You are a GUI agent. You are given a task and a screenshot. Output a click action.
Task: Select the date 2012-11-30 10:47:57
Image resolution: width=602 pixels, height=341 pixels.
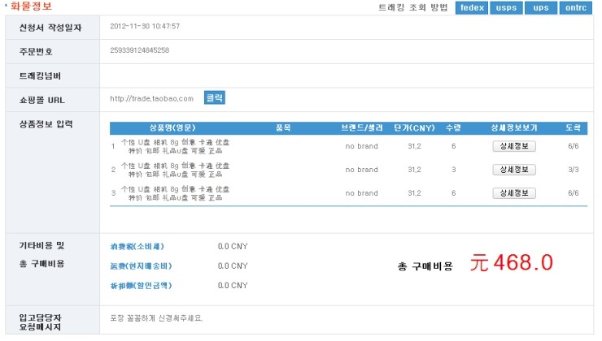click(145, 26)
